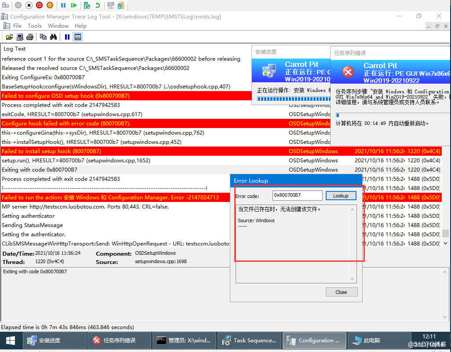Viewport: 451px width, 352px height.
Task: Click the Log Text column header
Action: [x=15, y=49]
